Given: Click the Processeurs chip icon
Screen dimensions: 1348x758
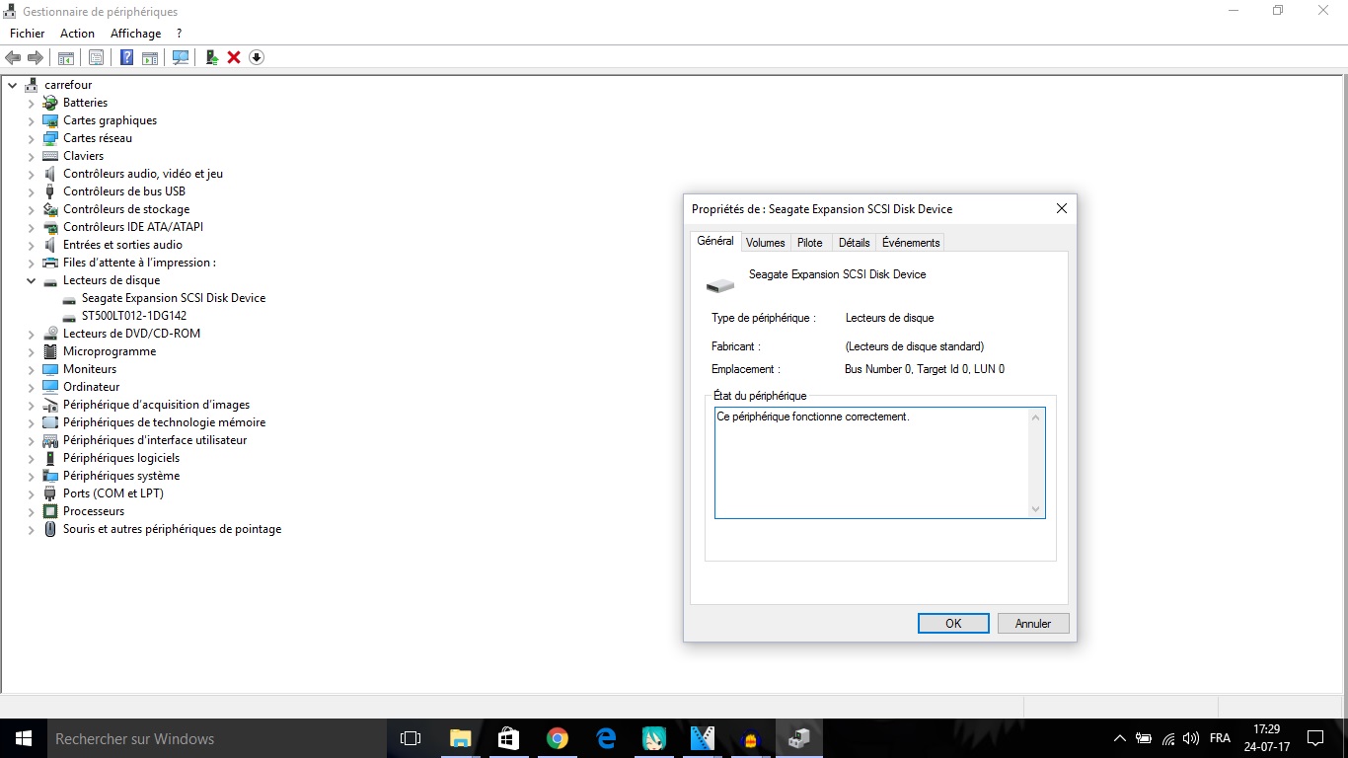Looking at the screenshot, I should coord(50,511).
